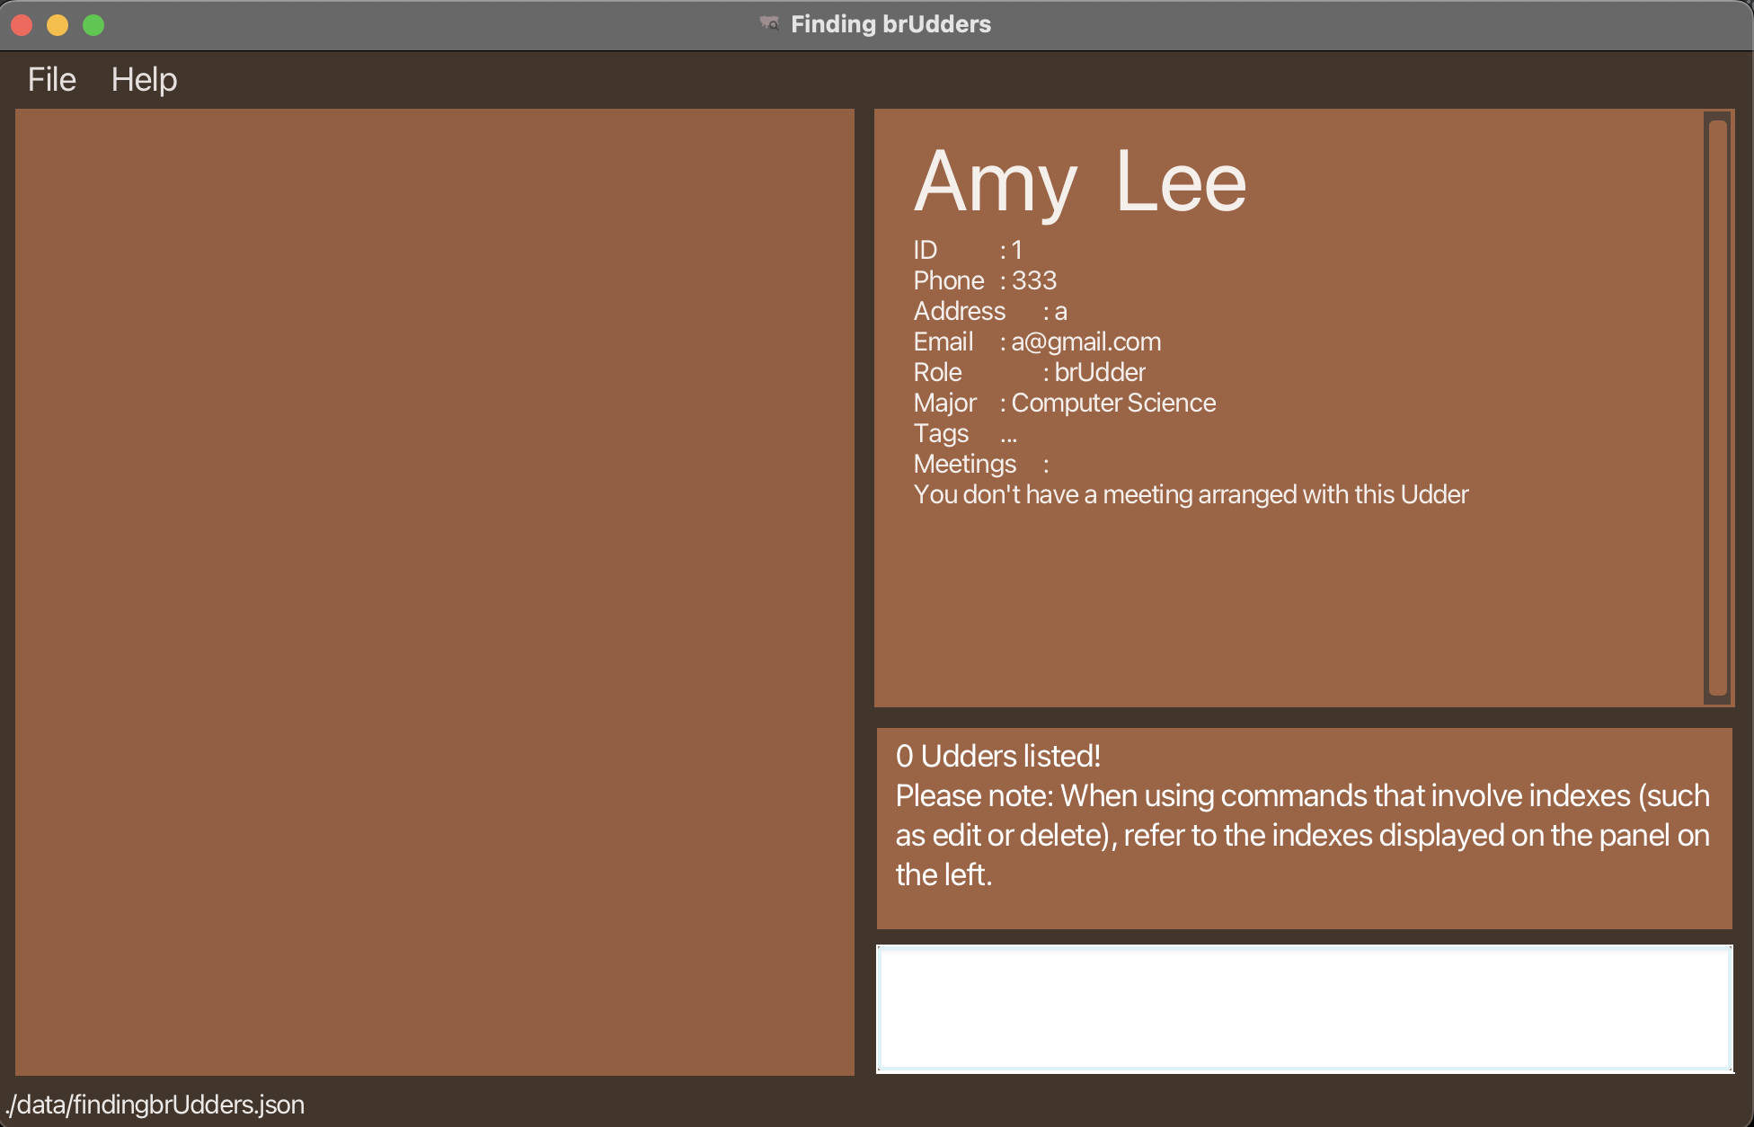Open the File menu
The width and height of the screenshot is (1754, 1127).
coord(51,80)
